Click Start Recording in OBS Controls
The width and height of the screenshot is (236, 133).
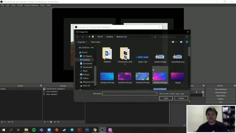tap(221, 93)
